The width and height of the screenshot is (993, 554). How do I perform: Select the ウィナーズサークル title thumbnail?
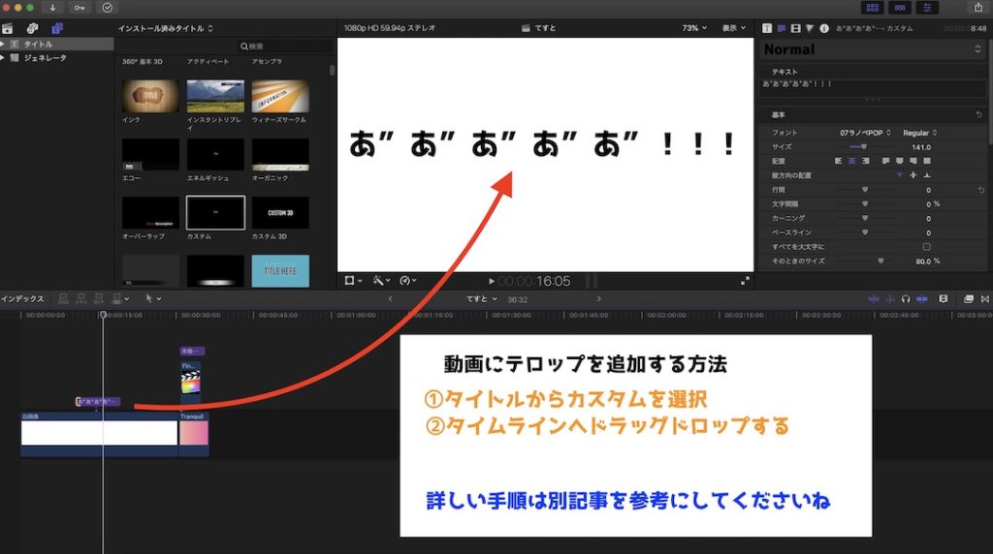pos(280,96)
